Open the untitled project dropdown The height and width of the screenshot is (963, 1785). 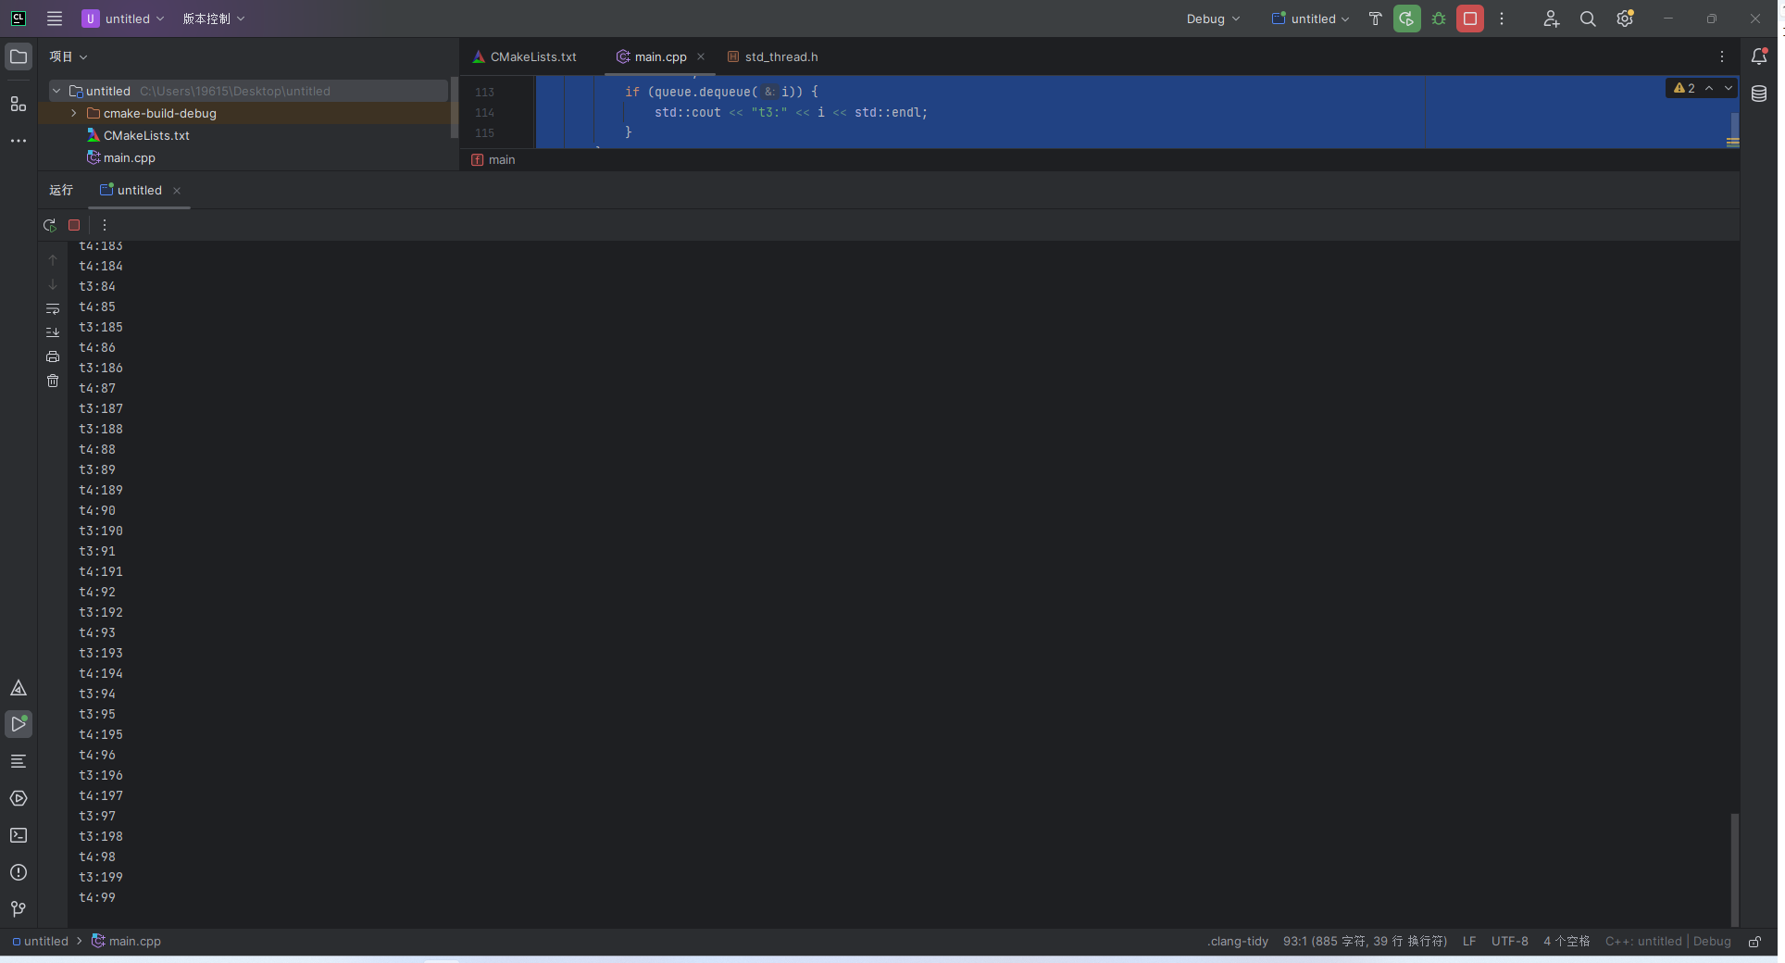(x=123, y=19)
